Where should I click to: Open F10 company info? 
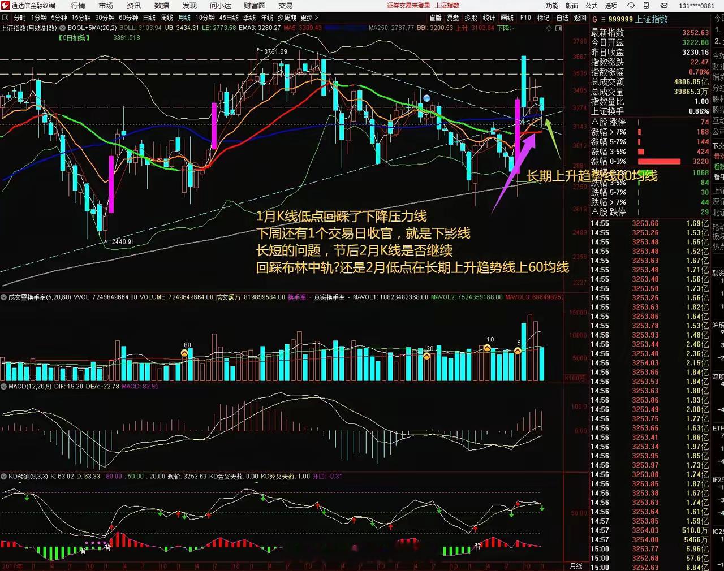(525, 18)
